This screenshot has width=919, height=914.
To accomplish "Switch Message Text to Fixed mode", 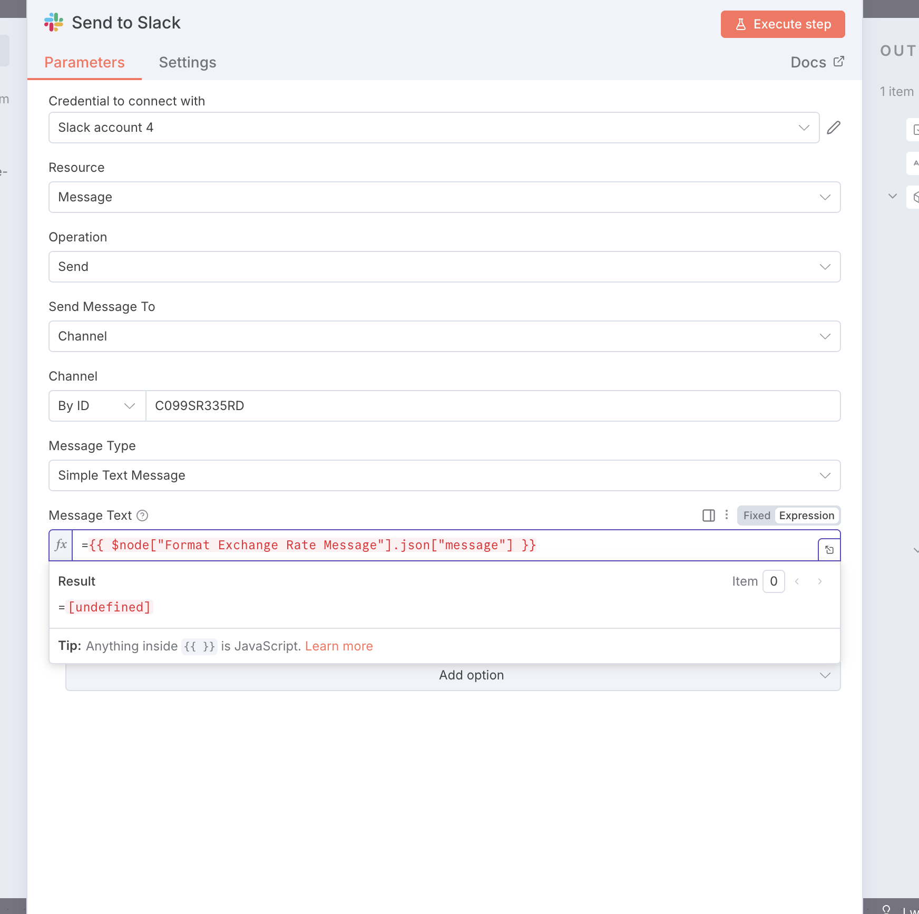I will [x=757, y=516].
